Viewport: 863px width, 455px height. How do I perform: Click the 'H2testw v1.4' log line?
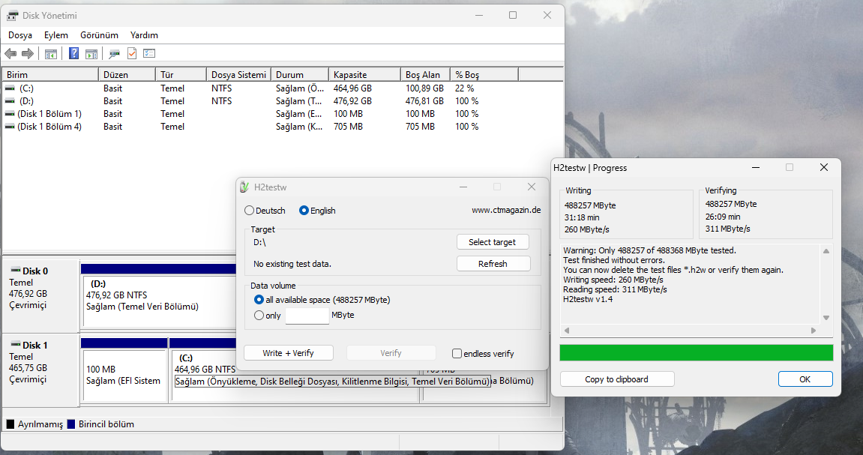588,299
